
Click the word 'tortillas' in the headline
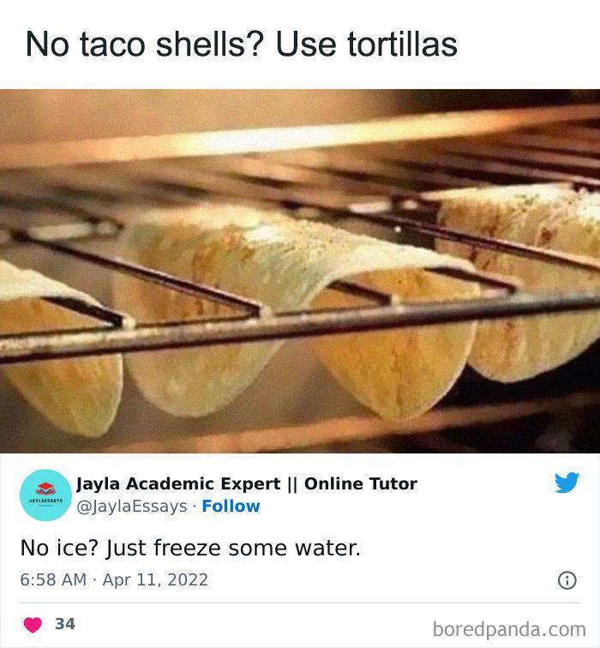pos(403,44)
